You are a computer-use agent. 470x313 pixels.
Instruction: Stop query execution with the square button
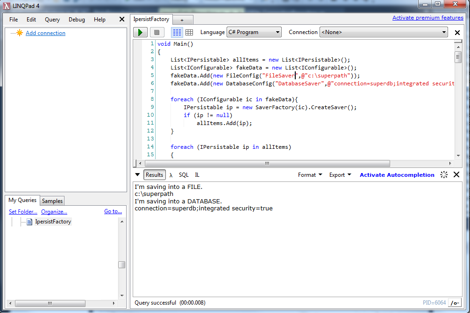point(157,32)
